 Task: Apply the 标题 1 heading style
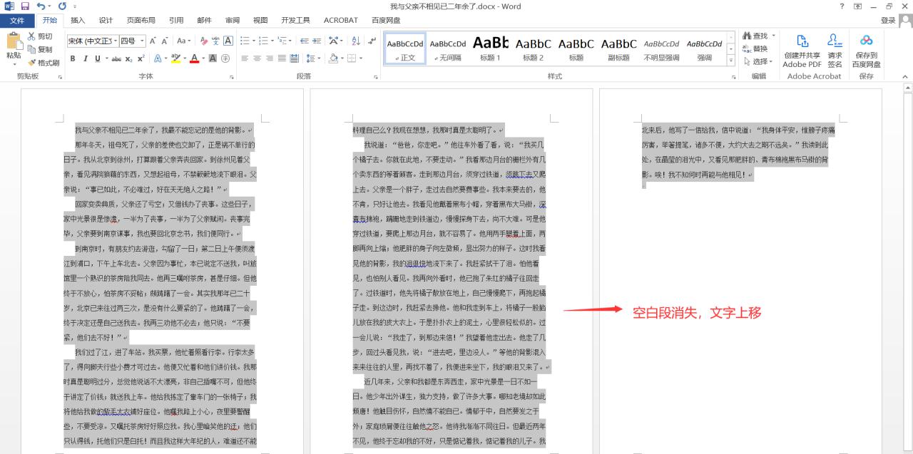491,48
